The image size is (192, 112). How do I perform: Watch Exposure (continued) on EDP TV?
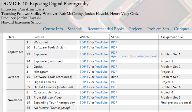pyautogui.click(x=85, y=61)
